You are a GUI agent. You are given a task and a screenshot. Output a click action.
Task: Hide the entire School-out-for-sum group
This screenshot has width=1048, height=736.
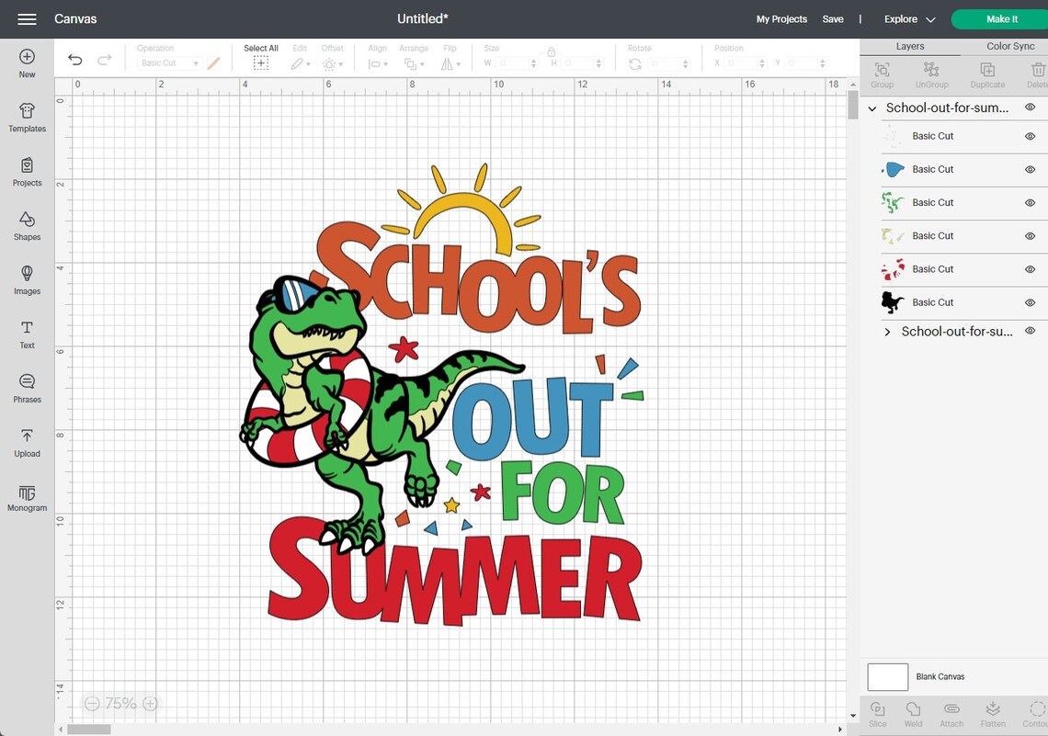coord(1030,107)
